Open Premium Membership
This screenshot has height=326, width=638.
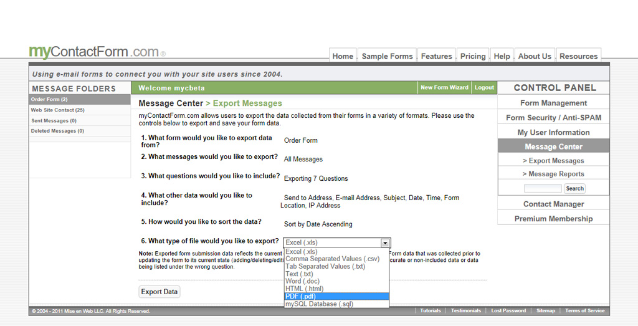click(553, 219)
